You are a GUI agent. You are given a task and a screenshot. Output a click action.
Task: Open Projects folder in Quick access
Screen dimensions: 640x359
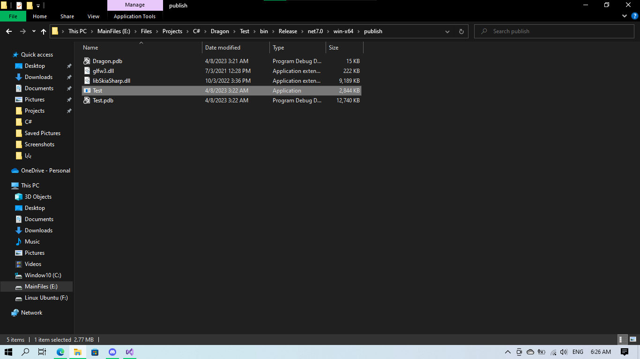(35, 111)
